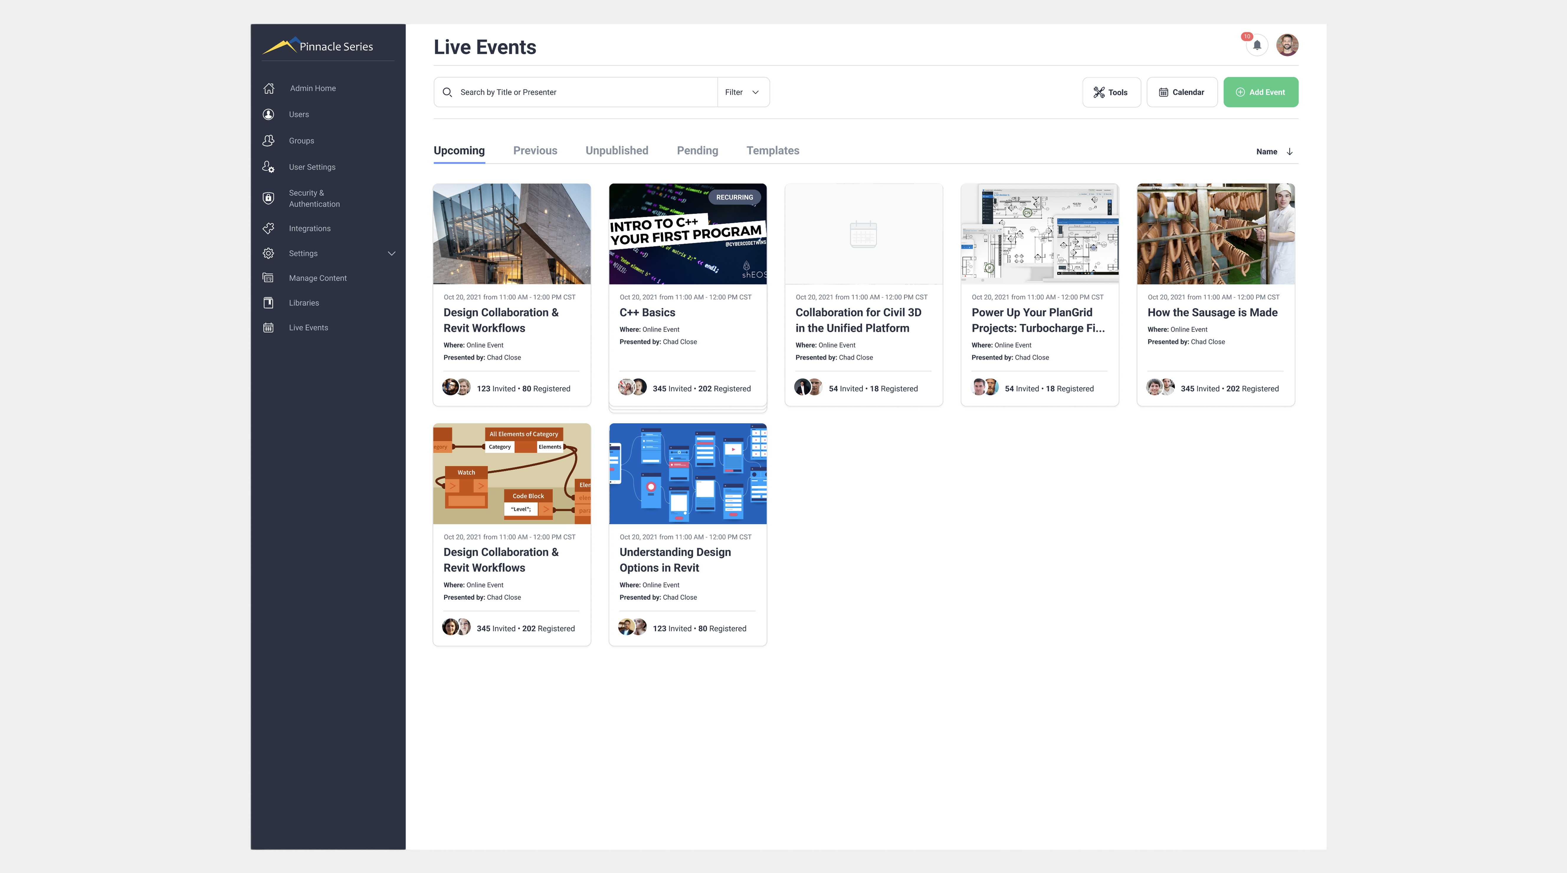Click the Settings gear icon in sidebar
The width and height of the screenshot is (1567, 873).
tap(268, 253)
